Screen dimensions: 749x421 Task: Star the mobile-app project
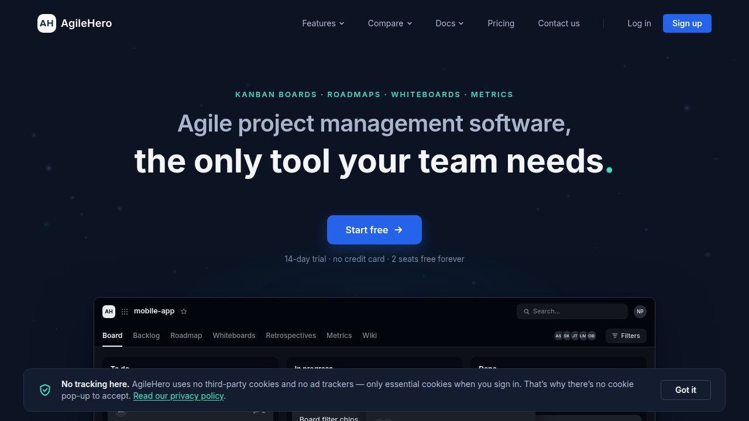pyautogui.click(x=184, y=312)
